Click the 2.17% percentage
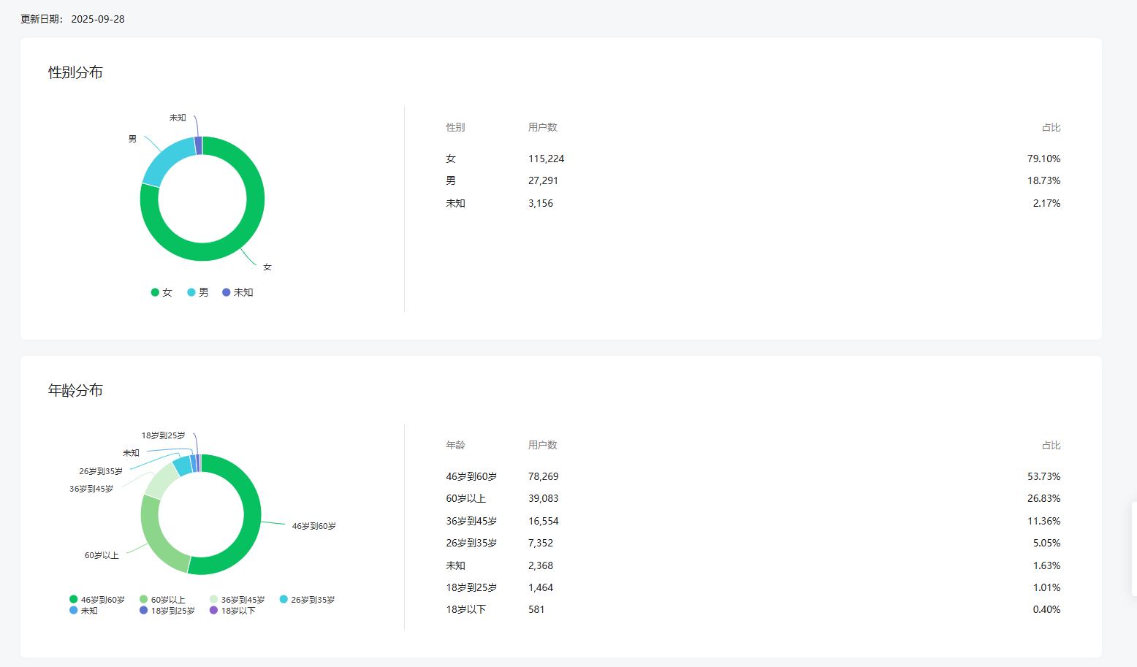The width and height of the screenshot is (1137, 667). 1046,203
